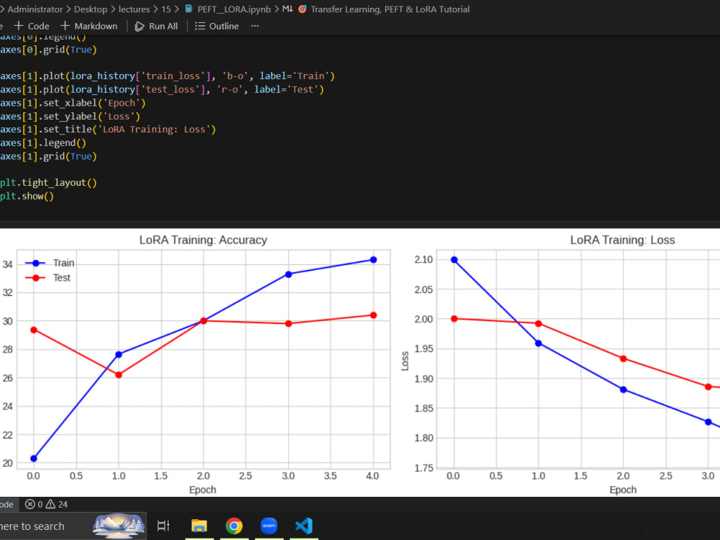Open File Explorer from the taskbar
The height and width of the screenshot is (540, 720).
coord(199,526)
